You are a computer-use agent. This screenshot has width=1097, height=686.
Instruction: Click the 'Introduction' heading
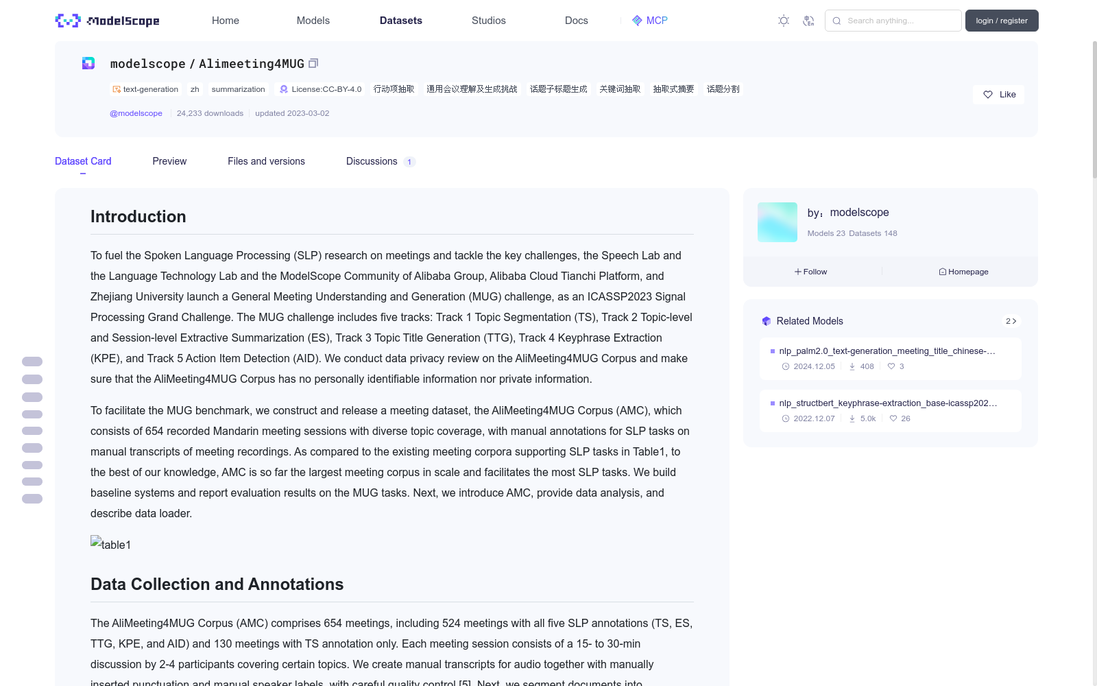(138, 217)
